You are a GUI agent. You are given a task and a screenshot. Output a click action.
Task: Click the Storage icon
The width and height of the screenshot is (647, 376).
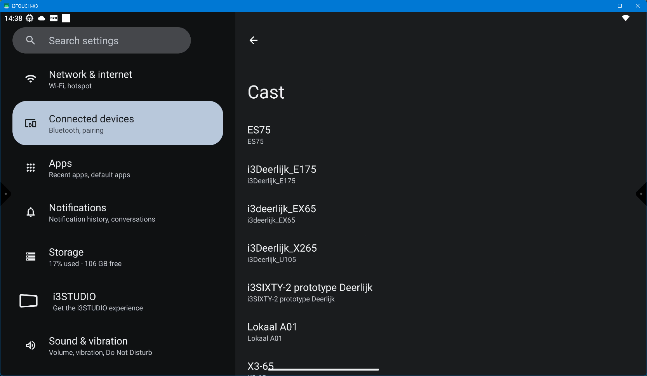tap(31, 257)
